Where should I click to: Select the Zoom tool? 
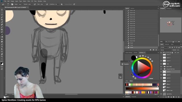[x=2, y=56]
